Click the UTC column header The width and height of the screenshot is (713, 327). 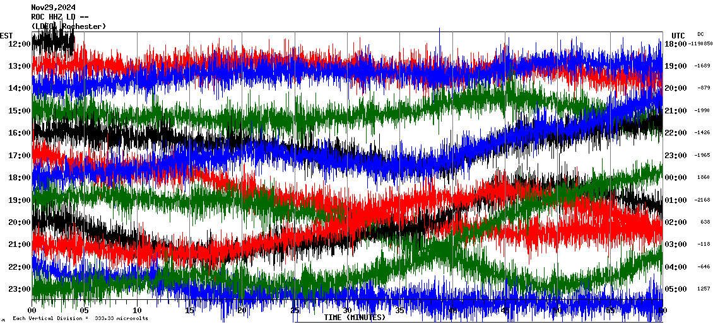pyautogui.click(x=678, y=35)
